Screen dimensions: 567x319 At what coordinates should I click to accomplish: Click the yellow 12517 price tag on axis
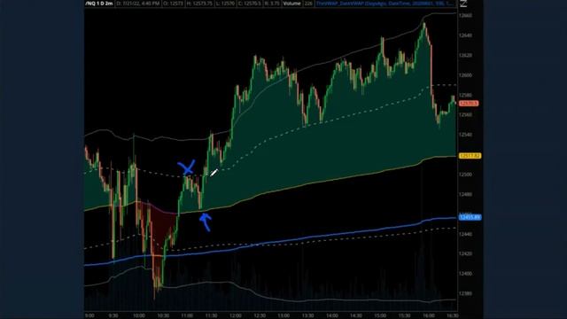(x=470, y=156)
